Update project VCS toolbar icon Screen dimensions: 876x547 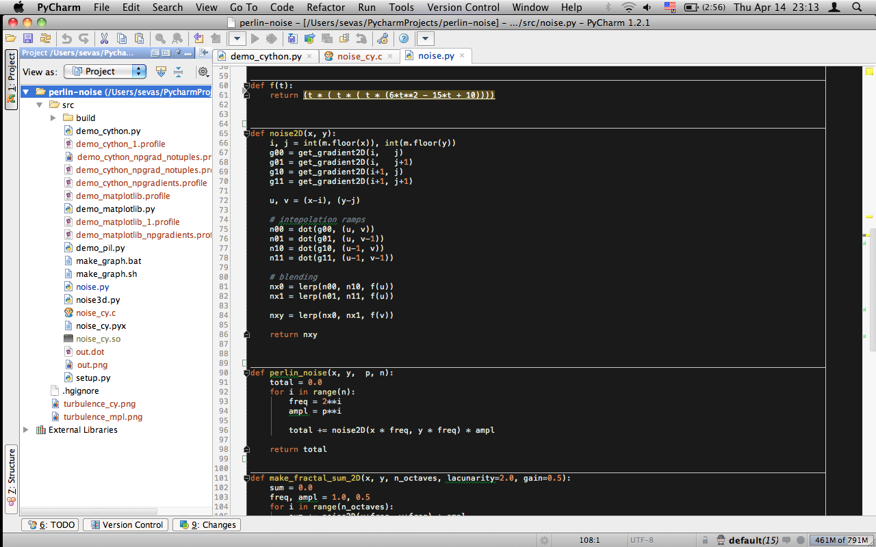click(292, 39)
